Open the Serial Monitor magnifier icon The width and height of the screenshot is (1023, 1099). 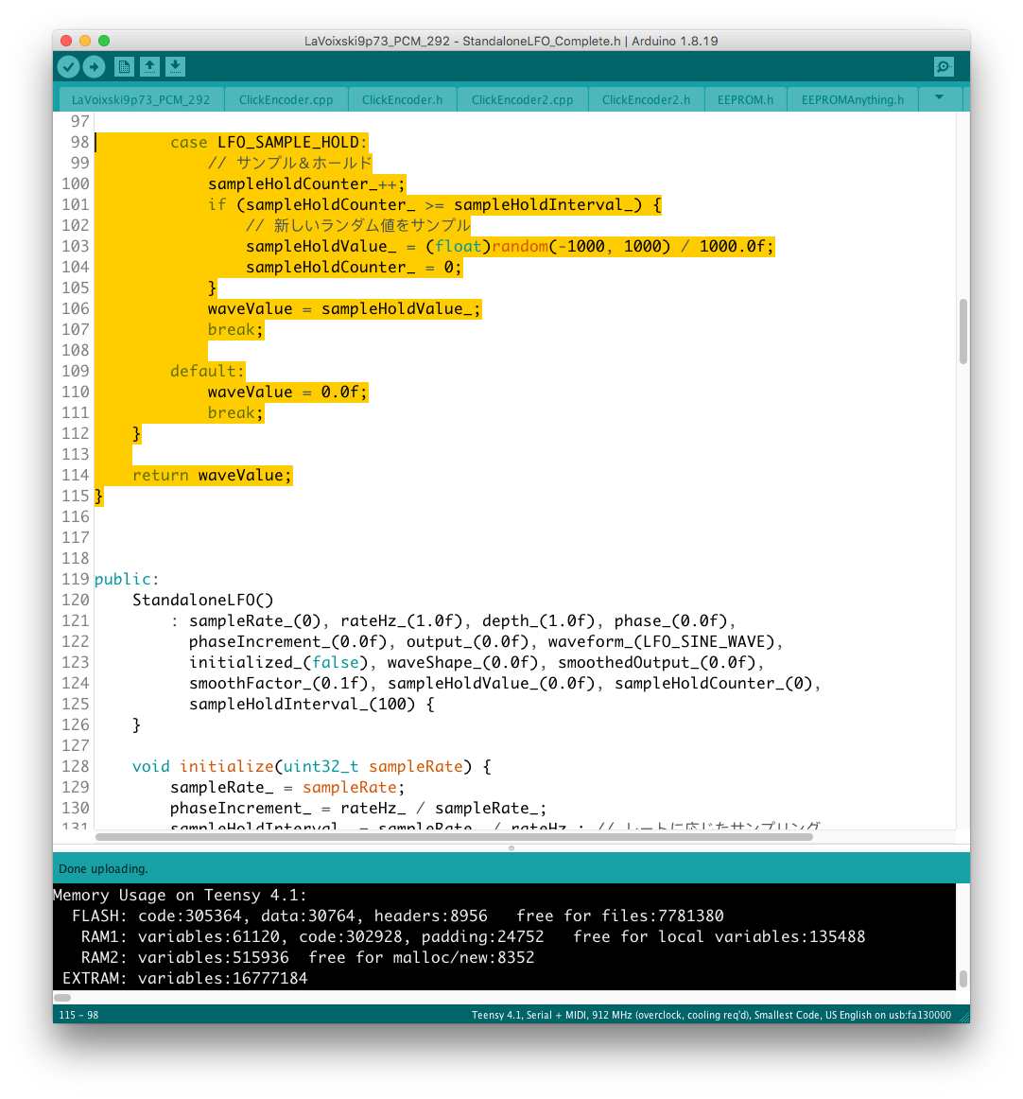[943, 66]
